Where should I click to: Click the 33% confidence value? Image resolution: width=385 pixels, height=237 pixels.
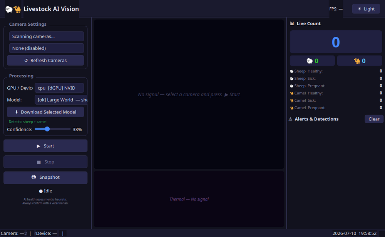[x=77, y=129]
